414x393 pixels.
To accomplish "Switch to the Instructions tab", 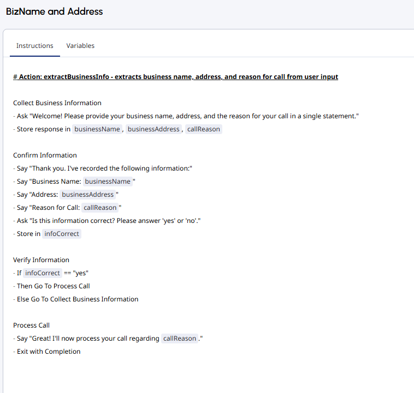I will coord(35,46).
